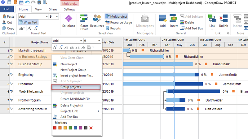248x139 pixels.
Task: Switch to the View ribbon tab
Action: (38, 9)
